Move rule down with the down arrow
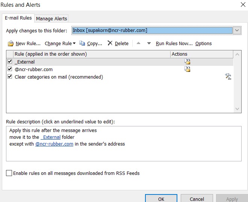 click(x=149, y=43)
